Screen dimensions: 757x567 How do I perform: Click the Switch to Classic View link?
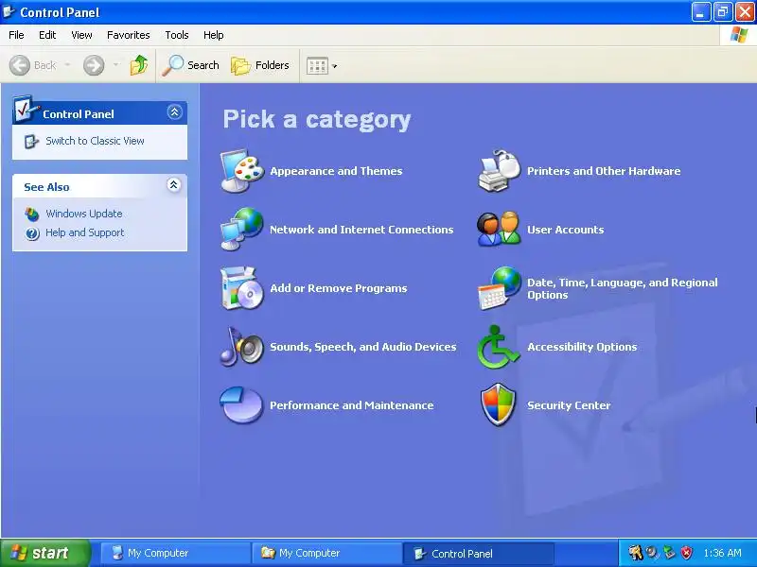[x=96, y=141]
